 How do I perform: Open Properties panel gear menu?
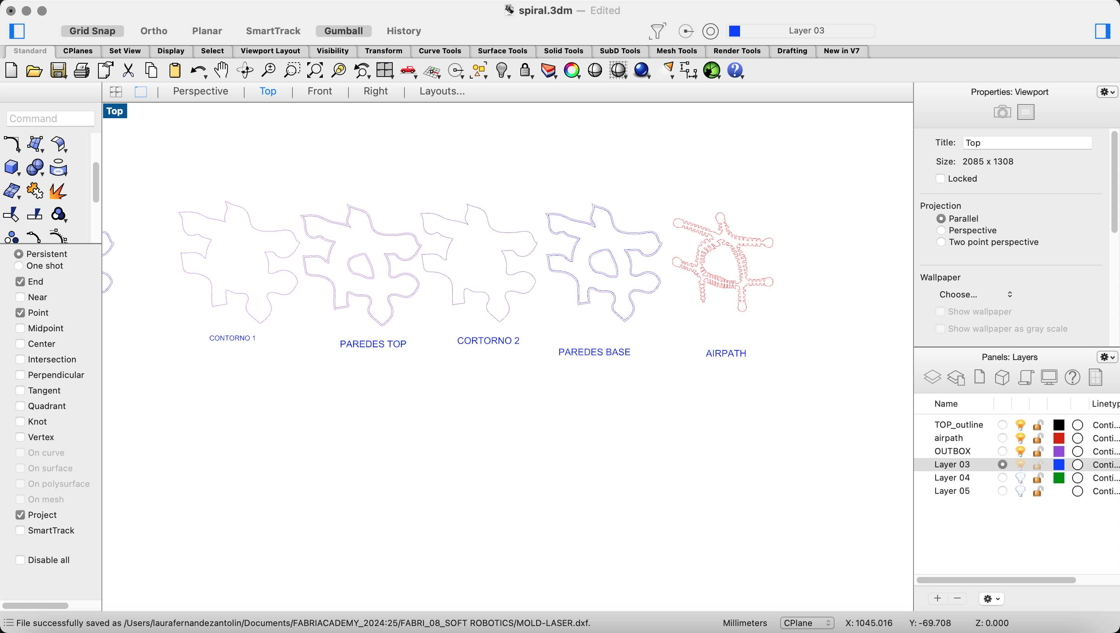(1106, 92)
